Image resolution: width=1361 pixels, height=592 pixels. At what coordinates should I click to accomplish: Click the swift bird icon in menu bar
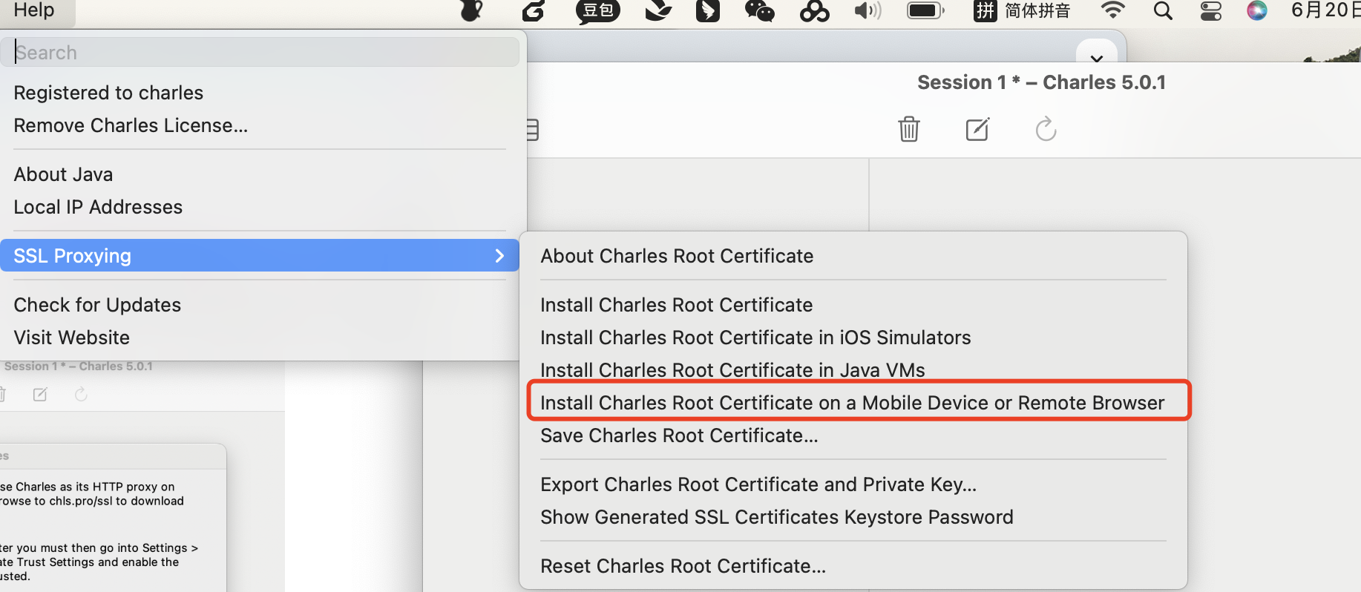click(x=658, y=10)
